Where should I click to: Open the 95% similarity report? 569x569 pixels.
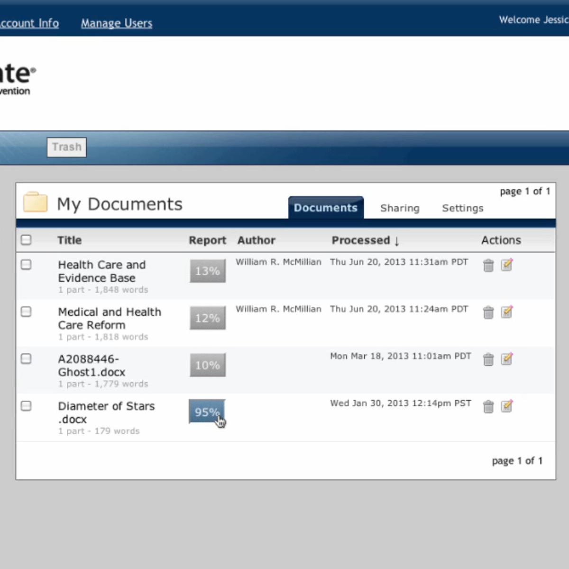tap(207, 412)
